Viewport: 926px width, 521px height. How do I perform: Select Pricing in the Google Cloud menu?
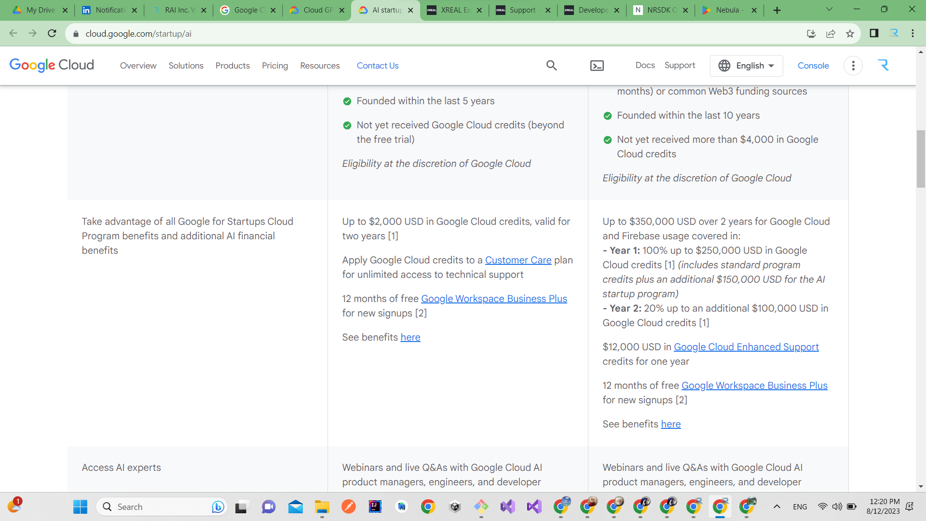pyautogui.click(x=275, y=66)
